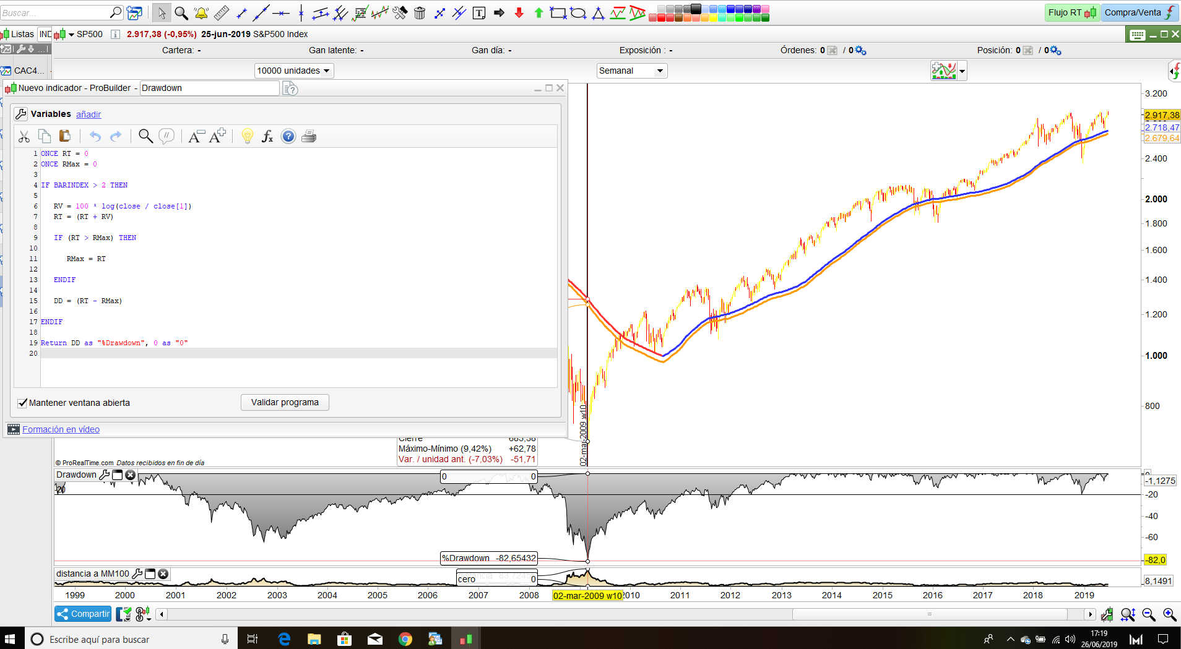1181x649 pixels.
Task: Uncheck Mantener ventana abierta checkbox
Action: [x=23, y=403]
